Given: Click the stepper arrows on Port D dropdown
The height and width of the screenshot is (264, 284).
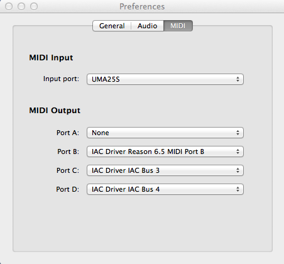Looking at the screenshot, I should [x=238, y=189].
